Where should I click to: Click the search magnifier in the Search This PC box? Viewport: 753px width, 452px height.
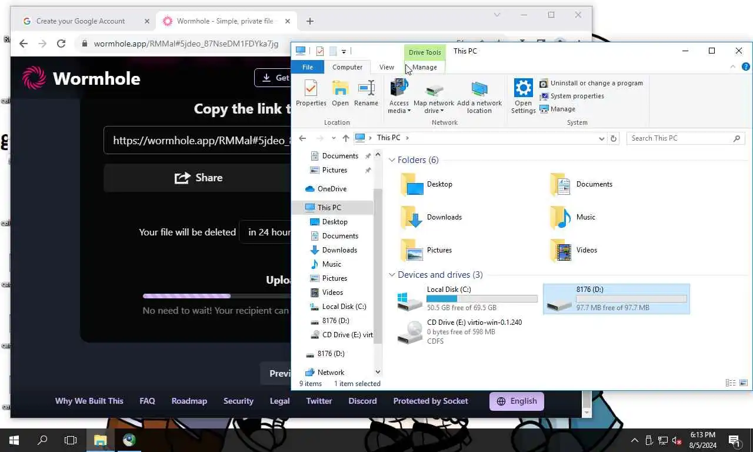tap(737, 138)
